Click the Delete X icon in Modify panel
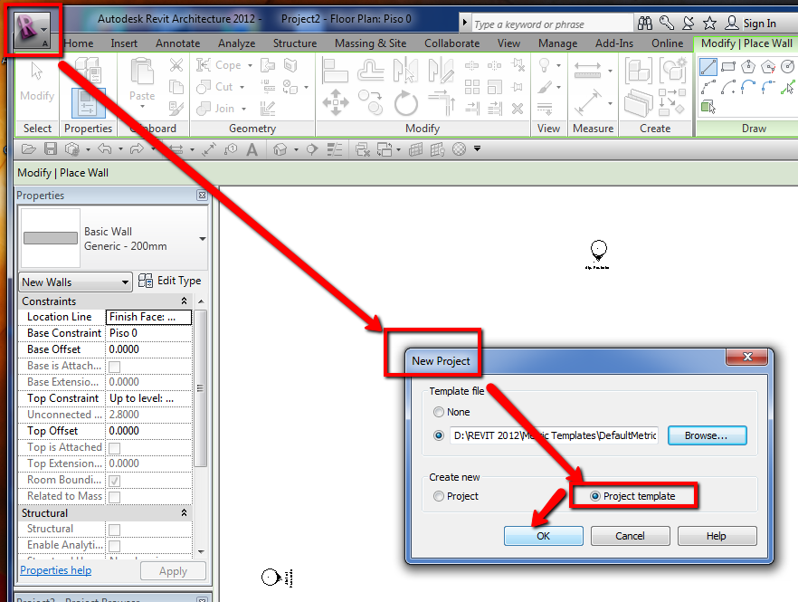Viewport: 798px width, 602px height. coord(518,108)
